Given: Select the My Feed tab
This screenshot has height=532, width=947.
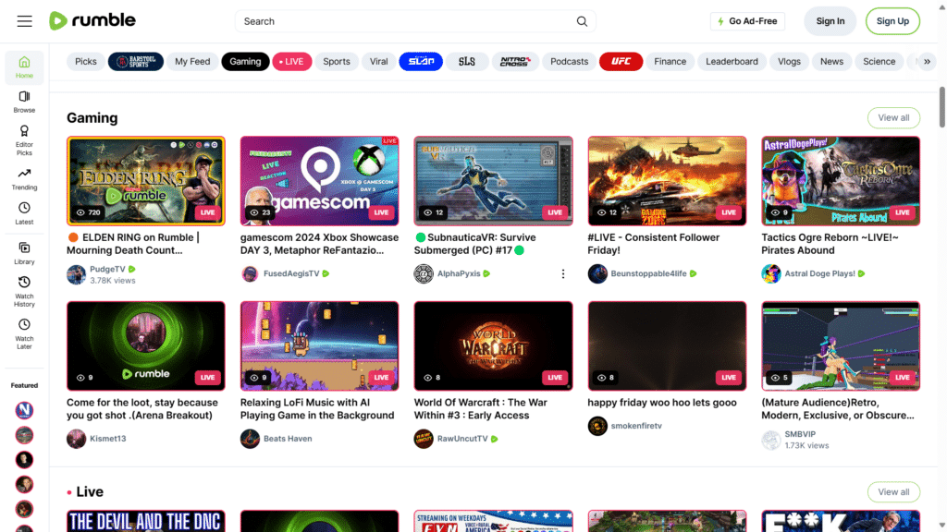Looking at the screenshot, I should tap(192, 62).
